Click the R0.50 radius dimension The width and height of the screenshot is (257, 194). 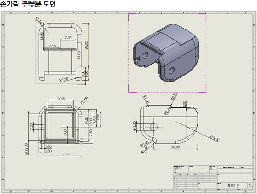[x=145, y=144]
